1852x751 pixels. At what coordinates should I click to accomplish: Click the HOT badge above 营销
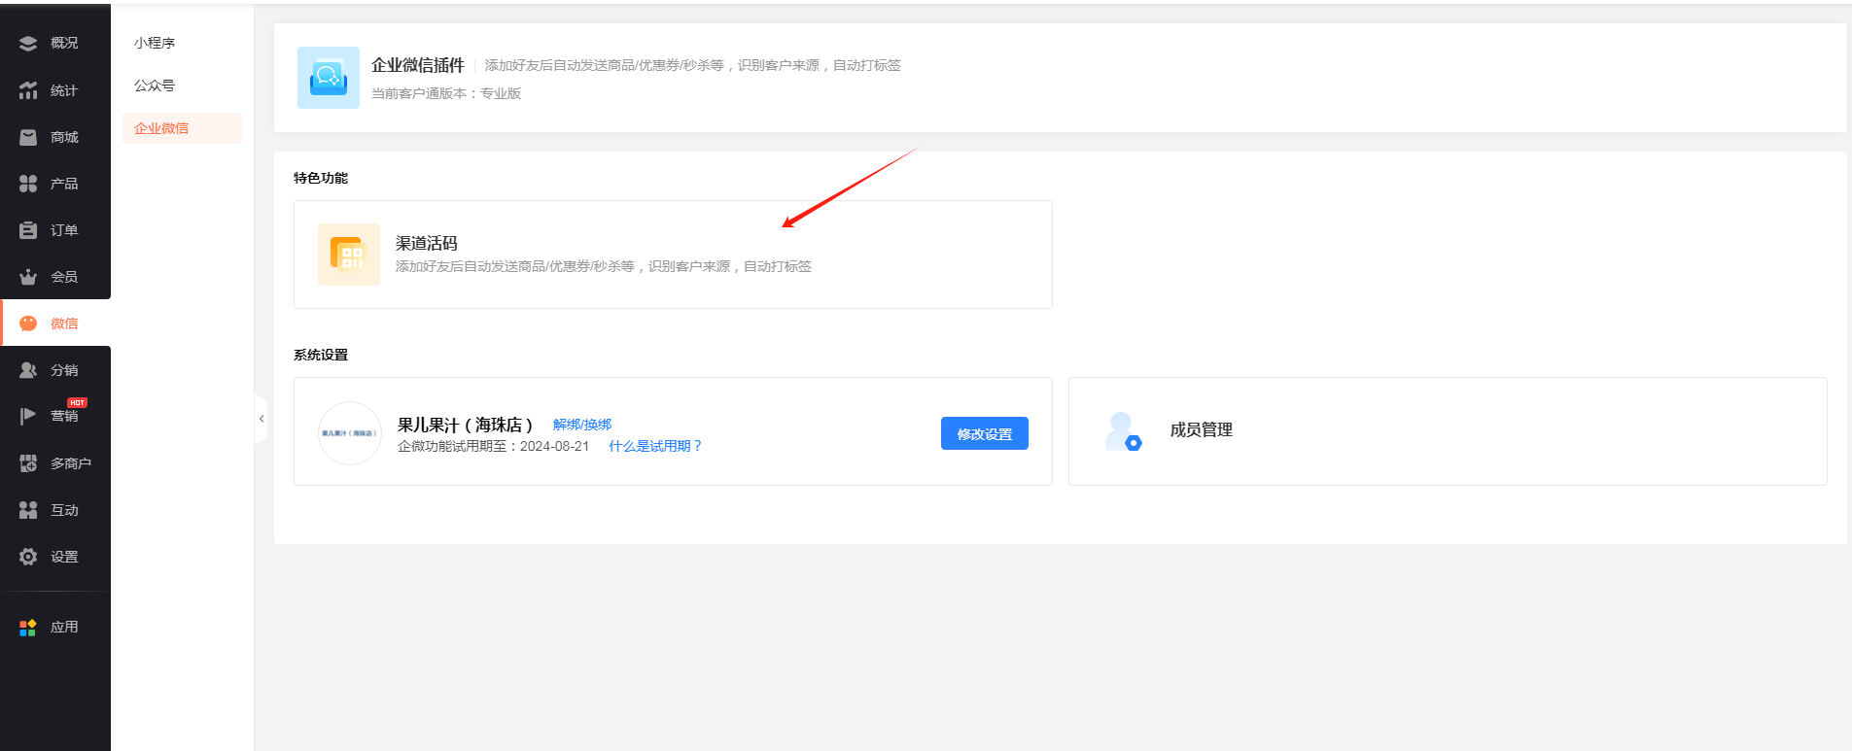(x=77, y=402)
